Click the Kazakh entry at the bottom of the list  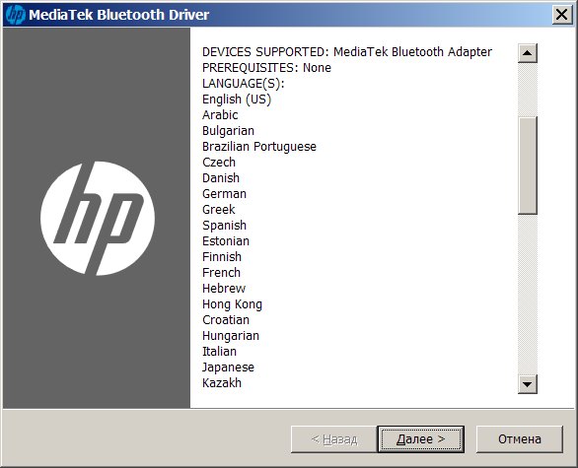point(222,383)
